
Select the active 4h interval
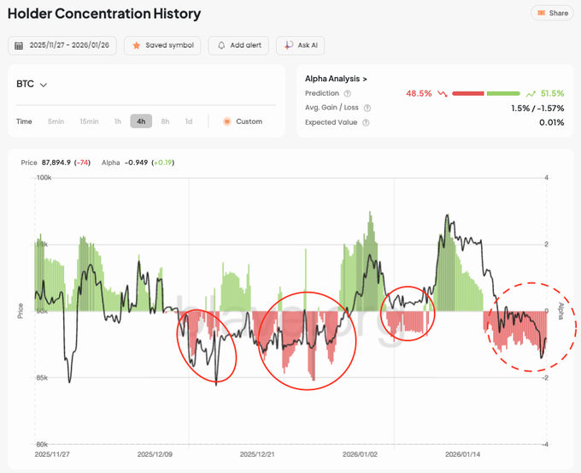[141, 121]
